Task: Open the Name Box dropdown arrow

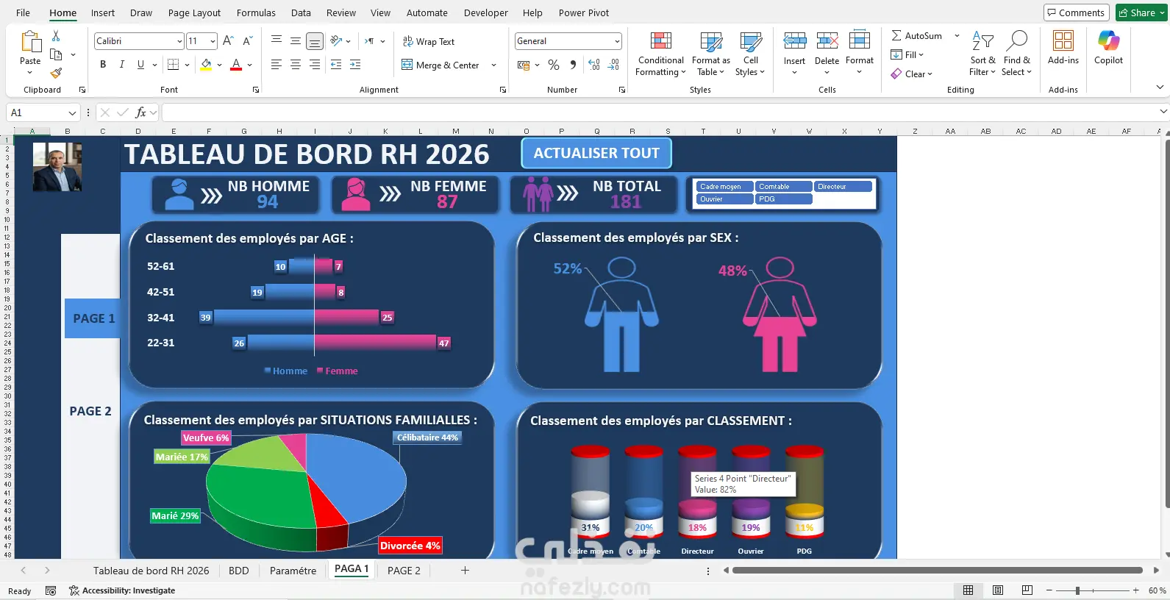Action: tap(72, 113)
